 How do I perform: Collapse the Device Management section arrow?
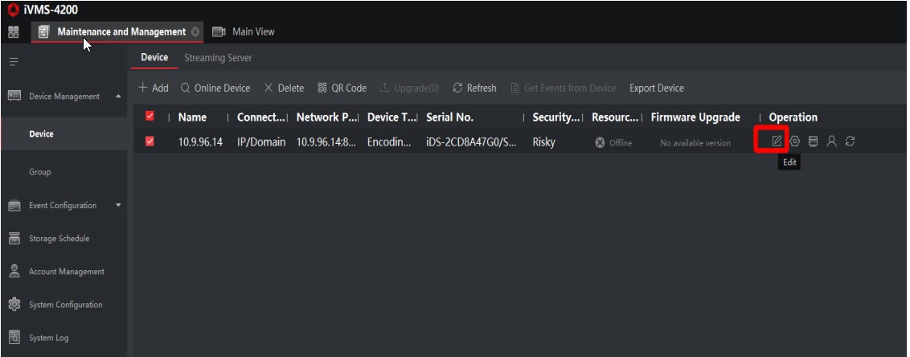click(x=119, y=96)
